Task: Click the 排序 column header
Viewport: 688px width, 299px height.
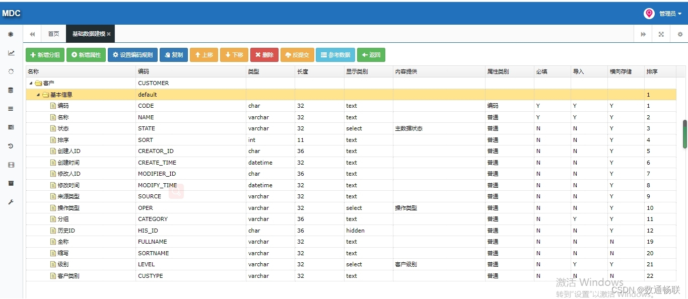Action: pyautogui.click(x=660, y=71)
